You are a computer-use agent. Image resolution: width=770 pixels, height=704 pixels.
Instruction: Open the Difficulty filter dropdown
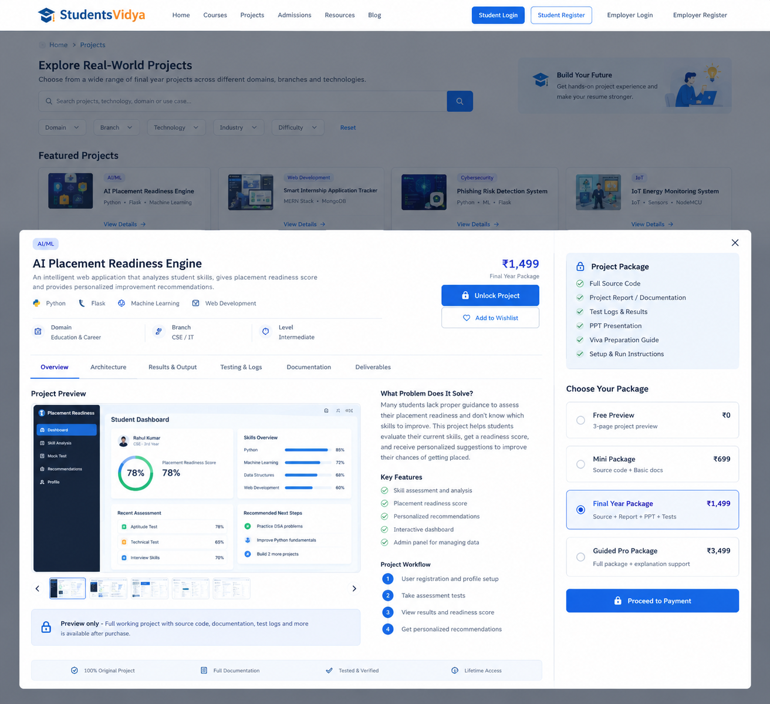point(298,127)
